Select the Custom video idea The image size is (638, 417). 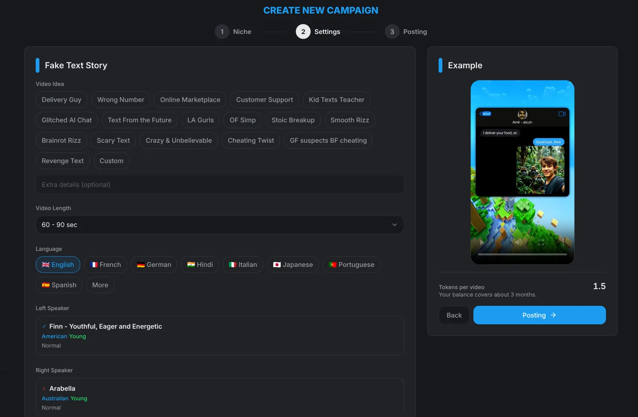[x=111, y=161]
